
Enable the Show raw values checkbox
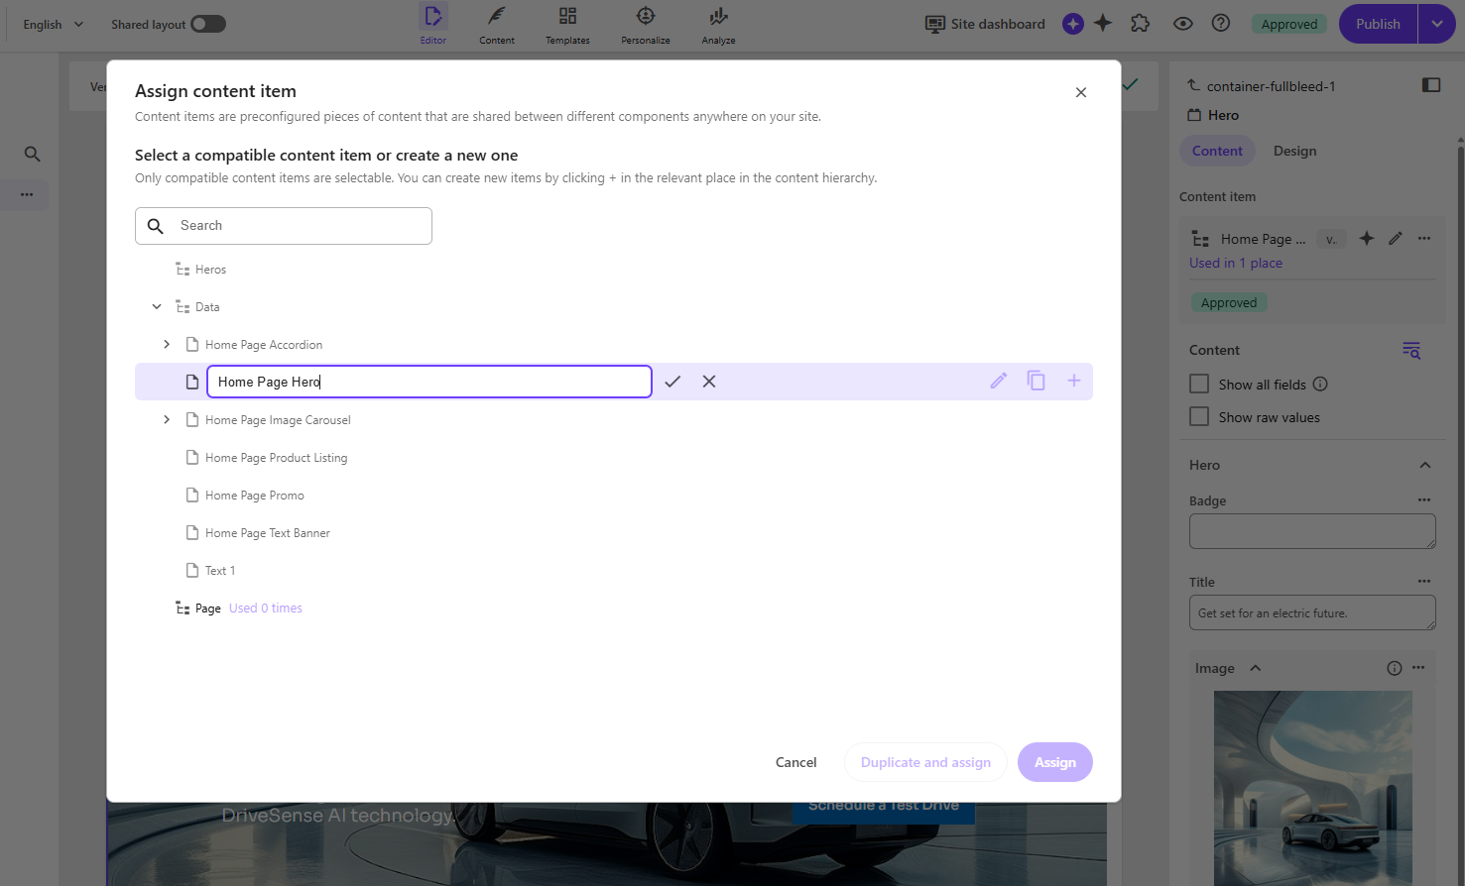pyautogui.click(x=1199, y=416)
